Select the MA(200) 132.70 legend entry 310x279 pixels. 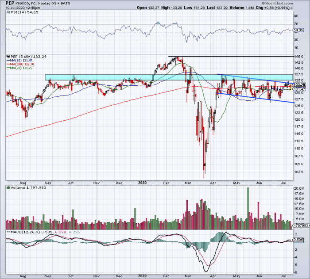pos(20,64)
